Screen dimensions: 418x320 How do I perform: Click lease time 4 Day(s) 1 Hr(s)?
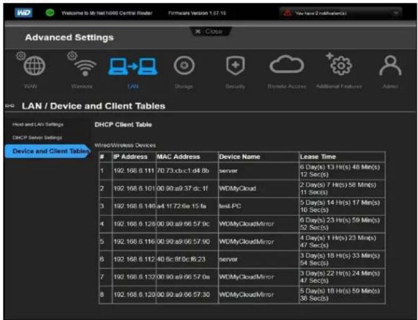pos(338,241)
